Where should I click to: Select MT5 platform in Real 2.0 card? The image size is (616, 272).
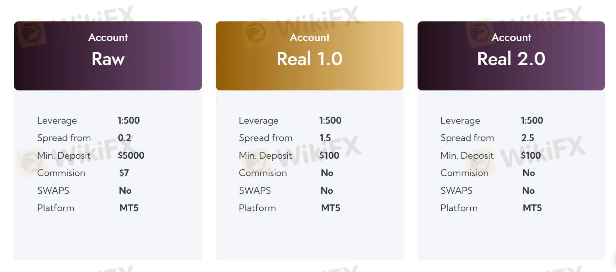tap(532, 208)
